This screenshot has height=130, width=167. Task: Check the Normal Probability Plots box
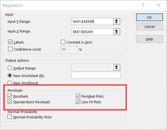point(10,117)
